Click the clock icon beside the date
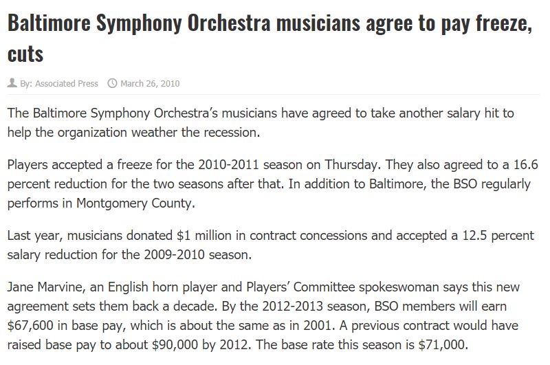The image size is (550, 365). tap(112, 84)
